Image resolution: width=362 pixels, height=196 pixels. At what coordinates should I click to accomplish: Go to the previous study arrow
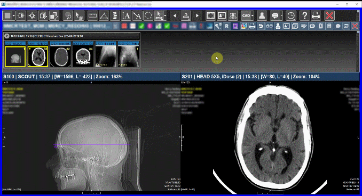tap(175, 15)
